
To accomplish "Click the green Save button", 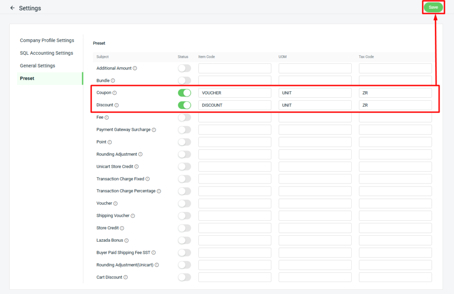I will pos(433,7).
